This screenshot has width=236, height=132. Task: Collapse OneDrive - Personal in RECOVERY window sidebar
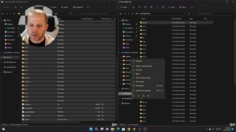(120, 52)
